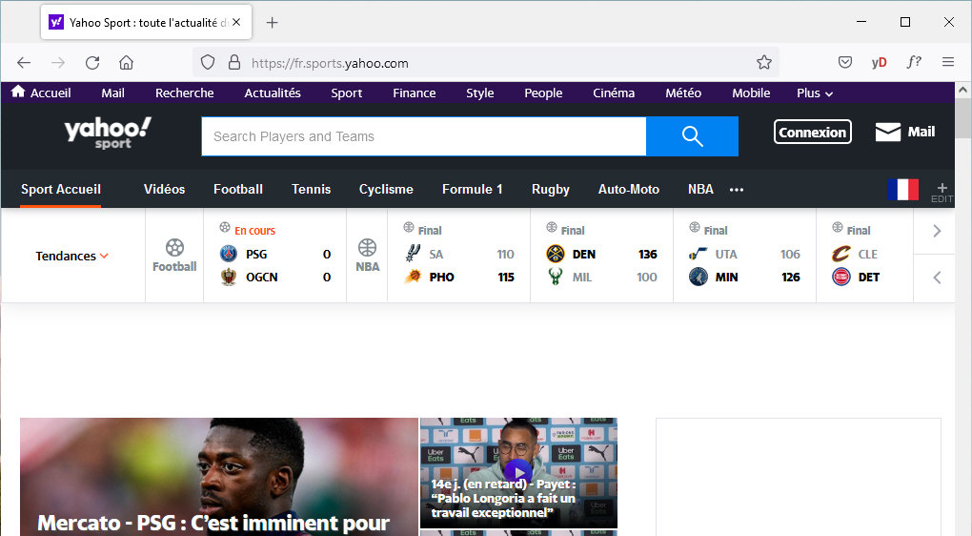Save page to Pocket icon
The image size is (972, 536).
[x=844, y=63]
